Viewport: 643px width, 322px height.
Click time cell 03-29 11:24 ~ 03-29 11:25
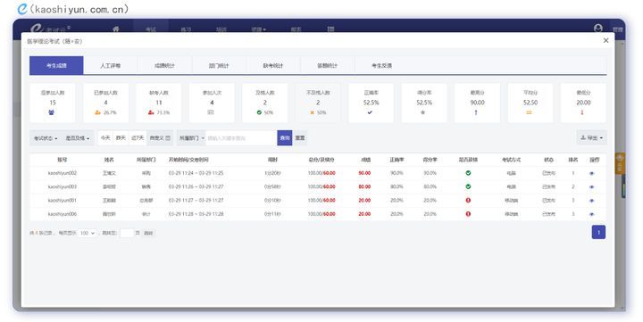tap(196, 173)
